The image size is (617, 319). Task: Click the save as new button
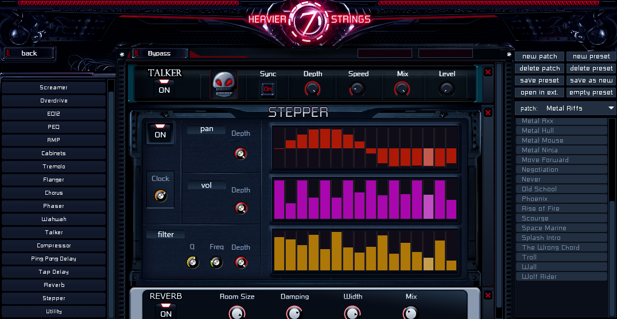[591, 81]
